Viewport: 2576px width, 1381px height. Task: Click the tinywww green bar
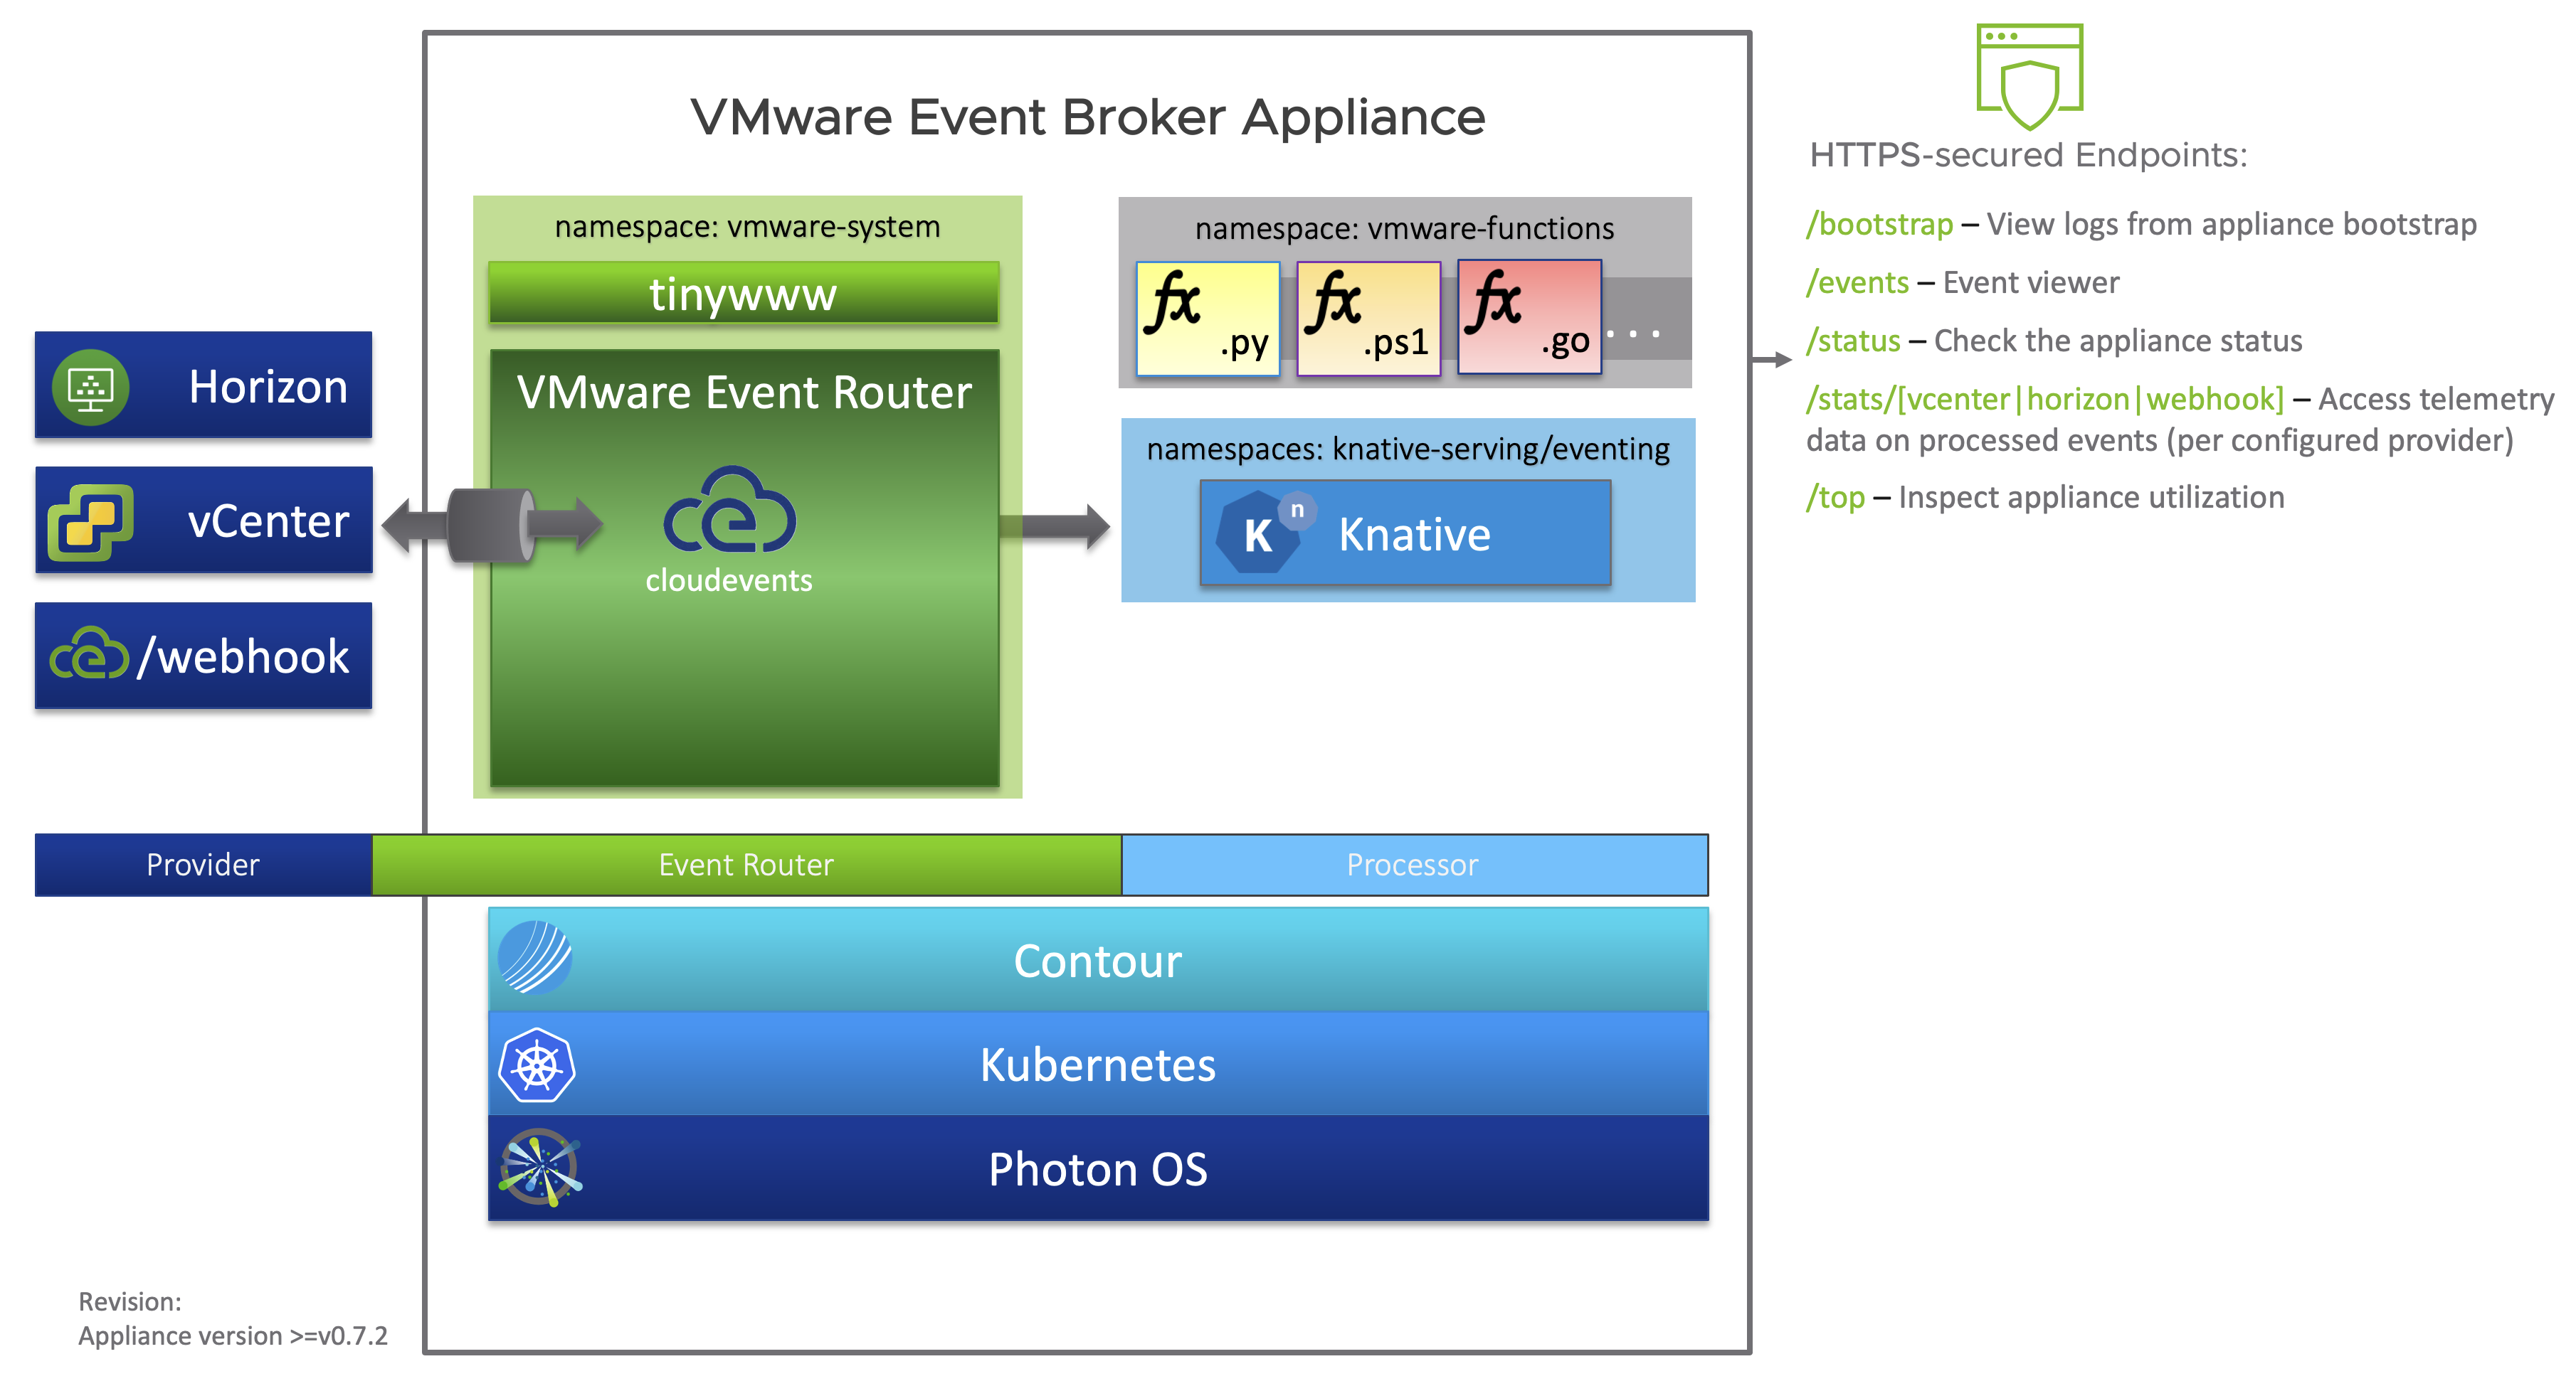[743, 294]
